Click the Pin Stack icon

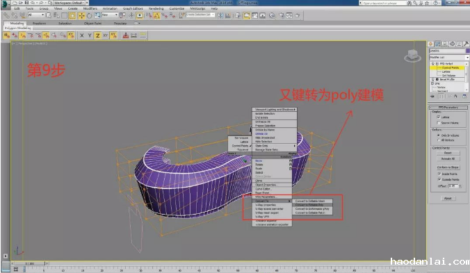click(x=432, y=97)
